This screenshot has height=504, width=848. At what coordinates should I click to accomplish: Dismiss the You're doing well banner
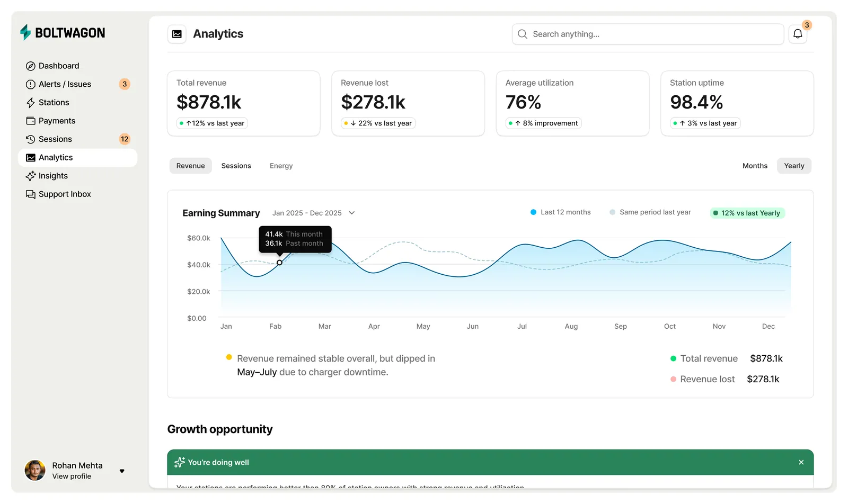point(801,462)
